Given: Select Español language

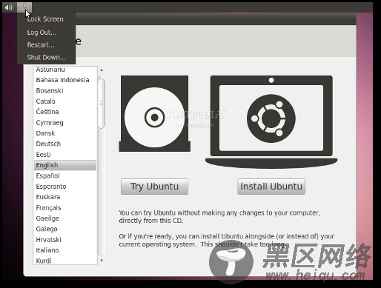Looking at the screenshot, I should coord(65,175).
